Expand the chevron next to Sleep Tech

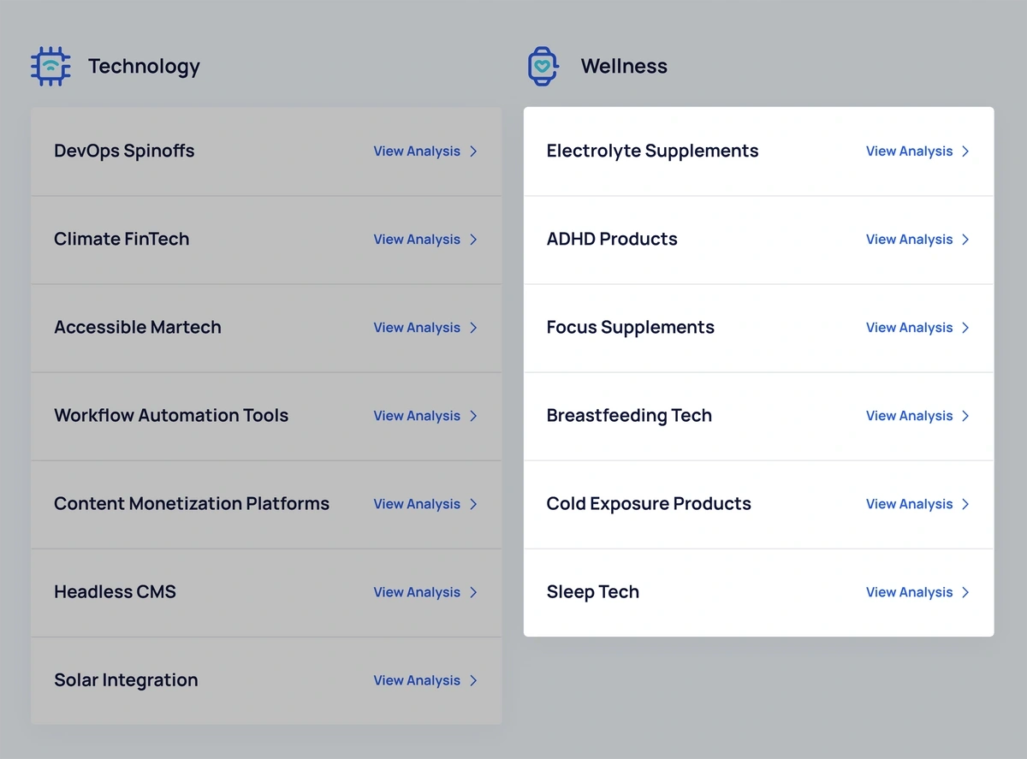(965, 592)
